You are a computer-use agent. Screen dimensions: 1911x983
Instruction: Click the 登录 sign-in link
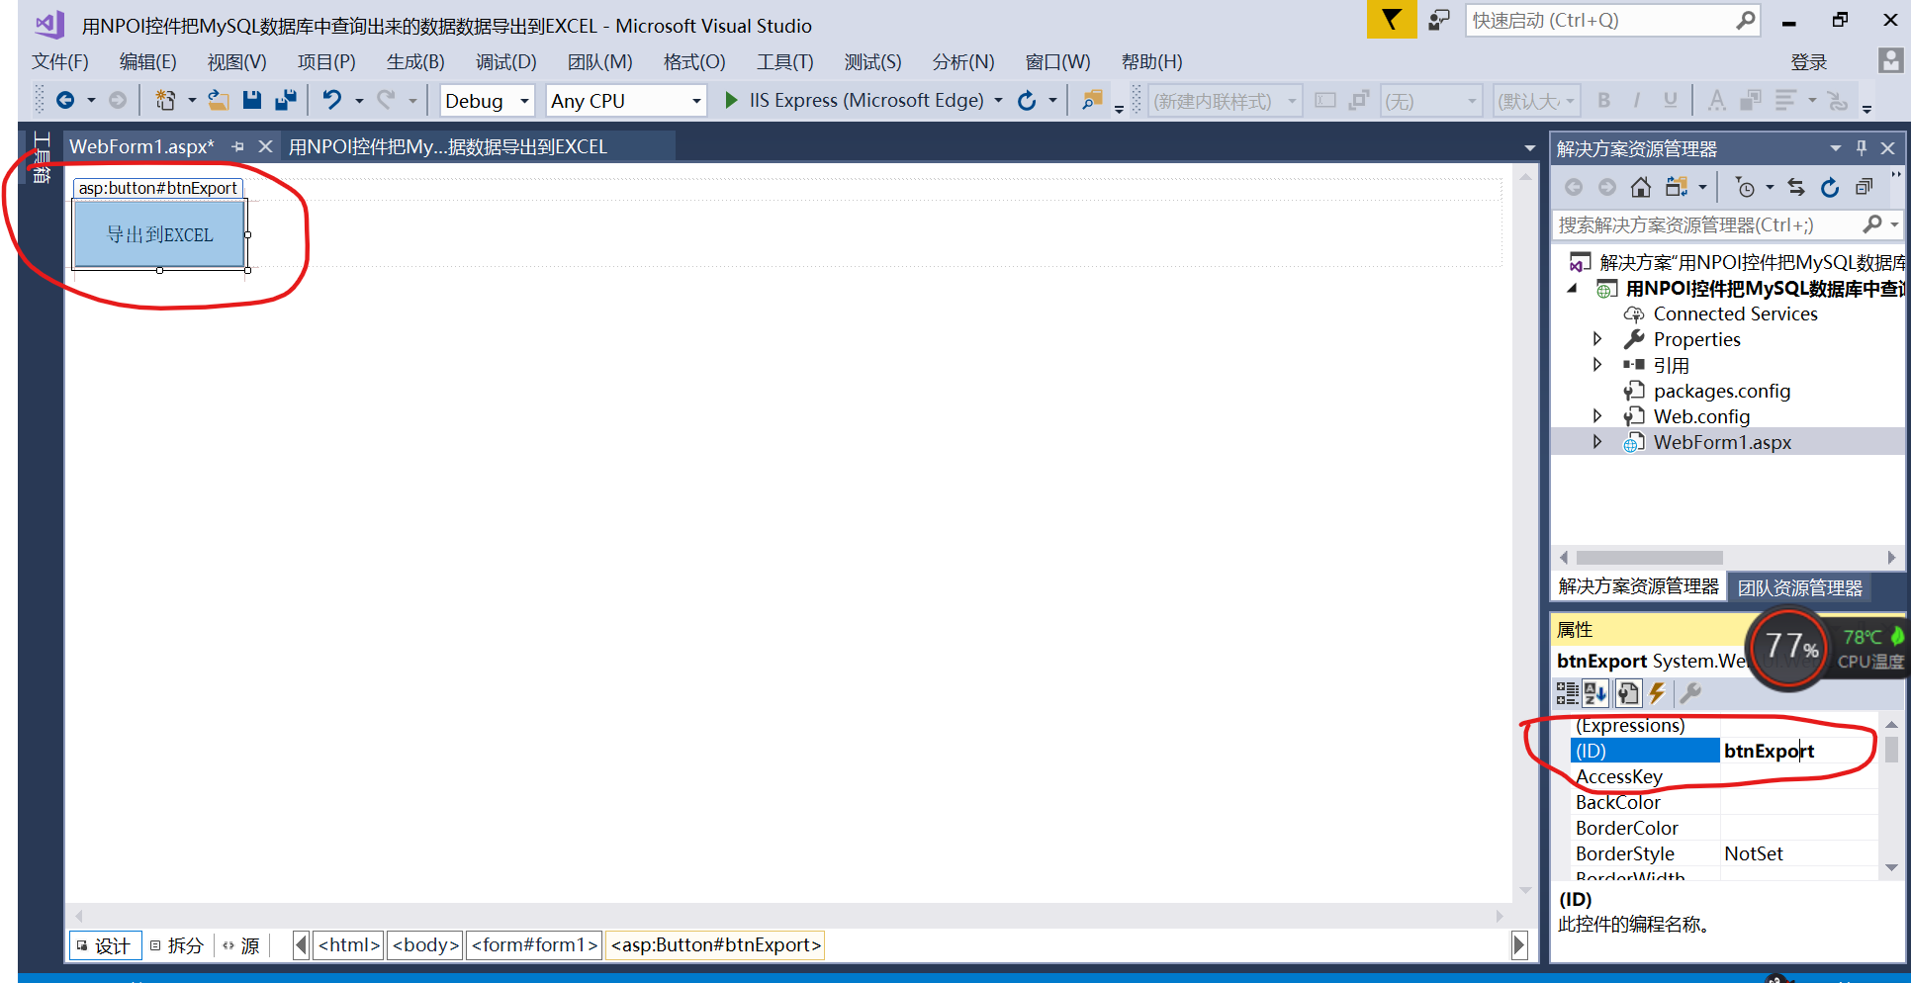coord(1808,61)
